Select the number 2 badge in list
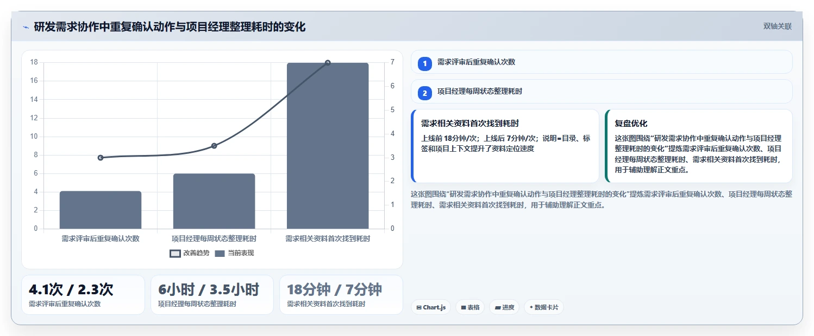Viewport: 814px width, 336px height. click(x=425, y=93)
